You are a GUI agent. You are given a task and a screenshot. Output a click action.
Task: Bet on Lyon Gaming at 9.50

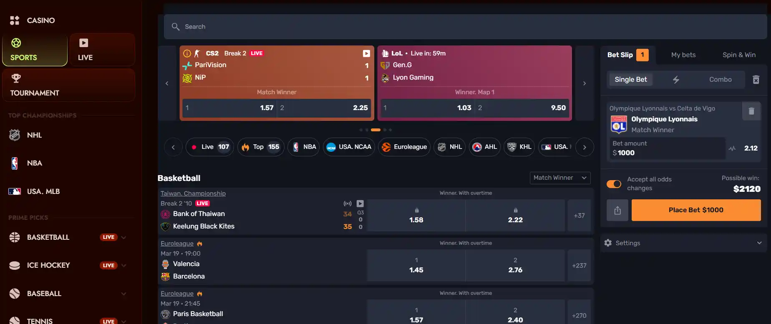(522, 108)
